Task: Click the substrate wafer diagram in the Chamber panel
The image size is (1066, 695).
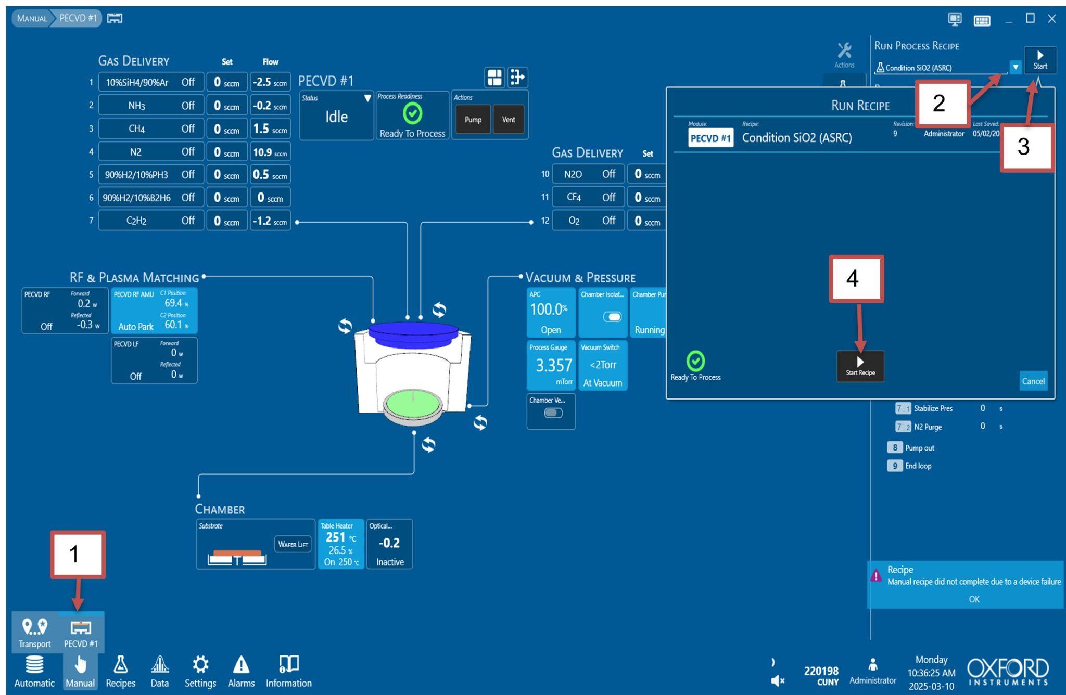Action: (x=237, y=557)
